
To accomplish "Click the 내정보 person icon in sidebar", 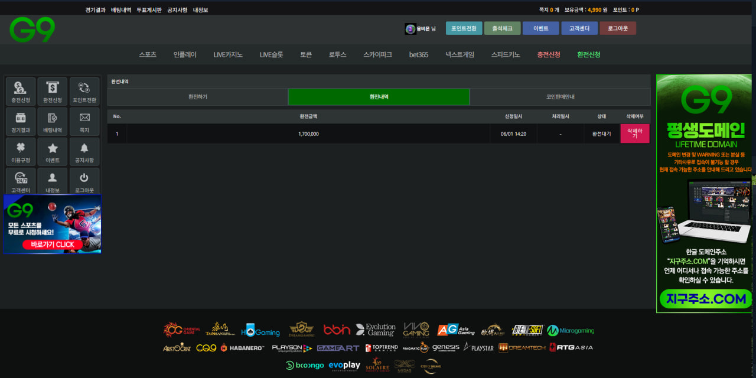I will tap(53, 179).
